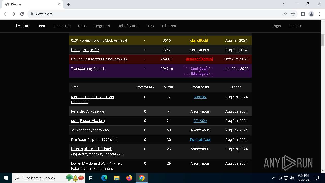Open the taskbar clock showing 6:34 PM

click(x=303, y=178)
